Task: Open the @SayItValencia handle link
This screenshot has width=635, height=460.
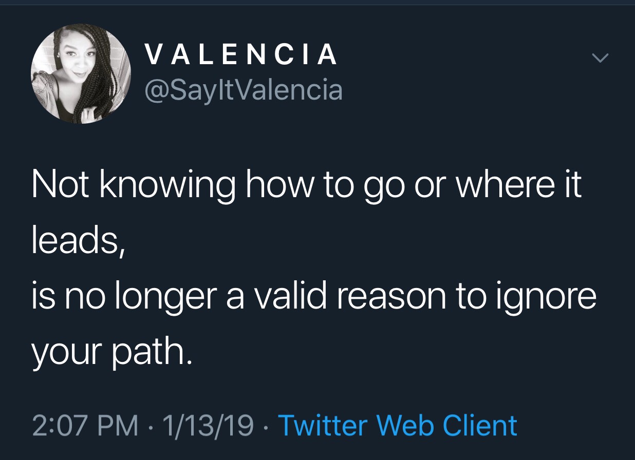Action: [244, 90]
